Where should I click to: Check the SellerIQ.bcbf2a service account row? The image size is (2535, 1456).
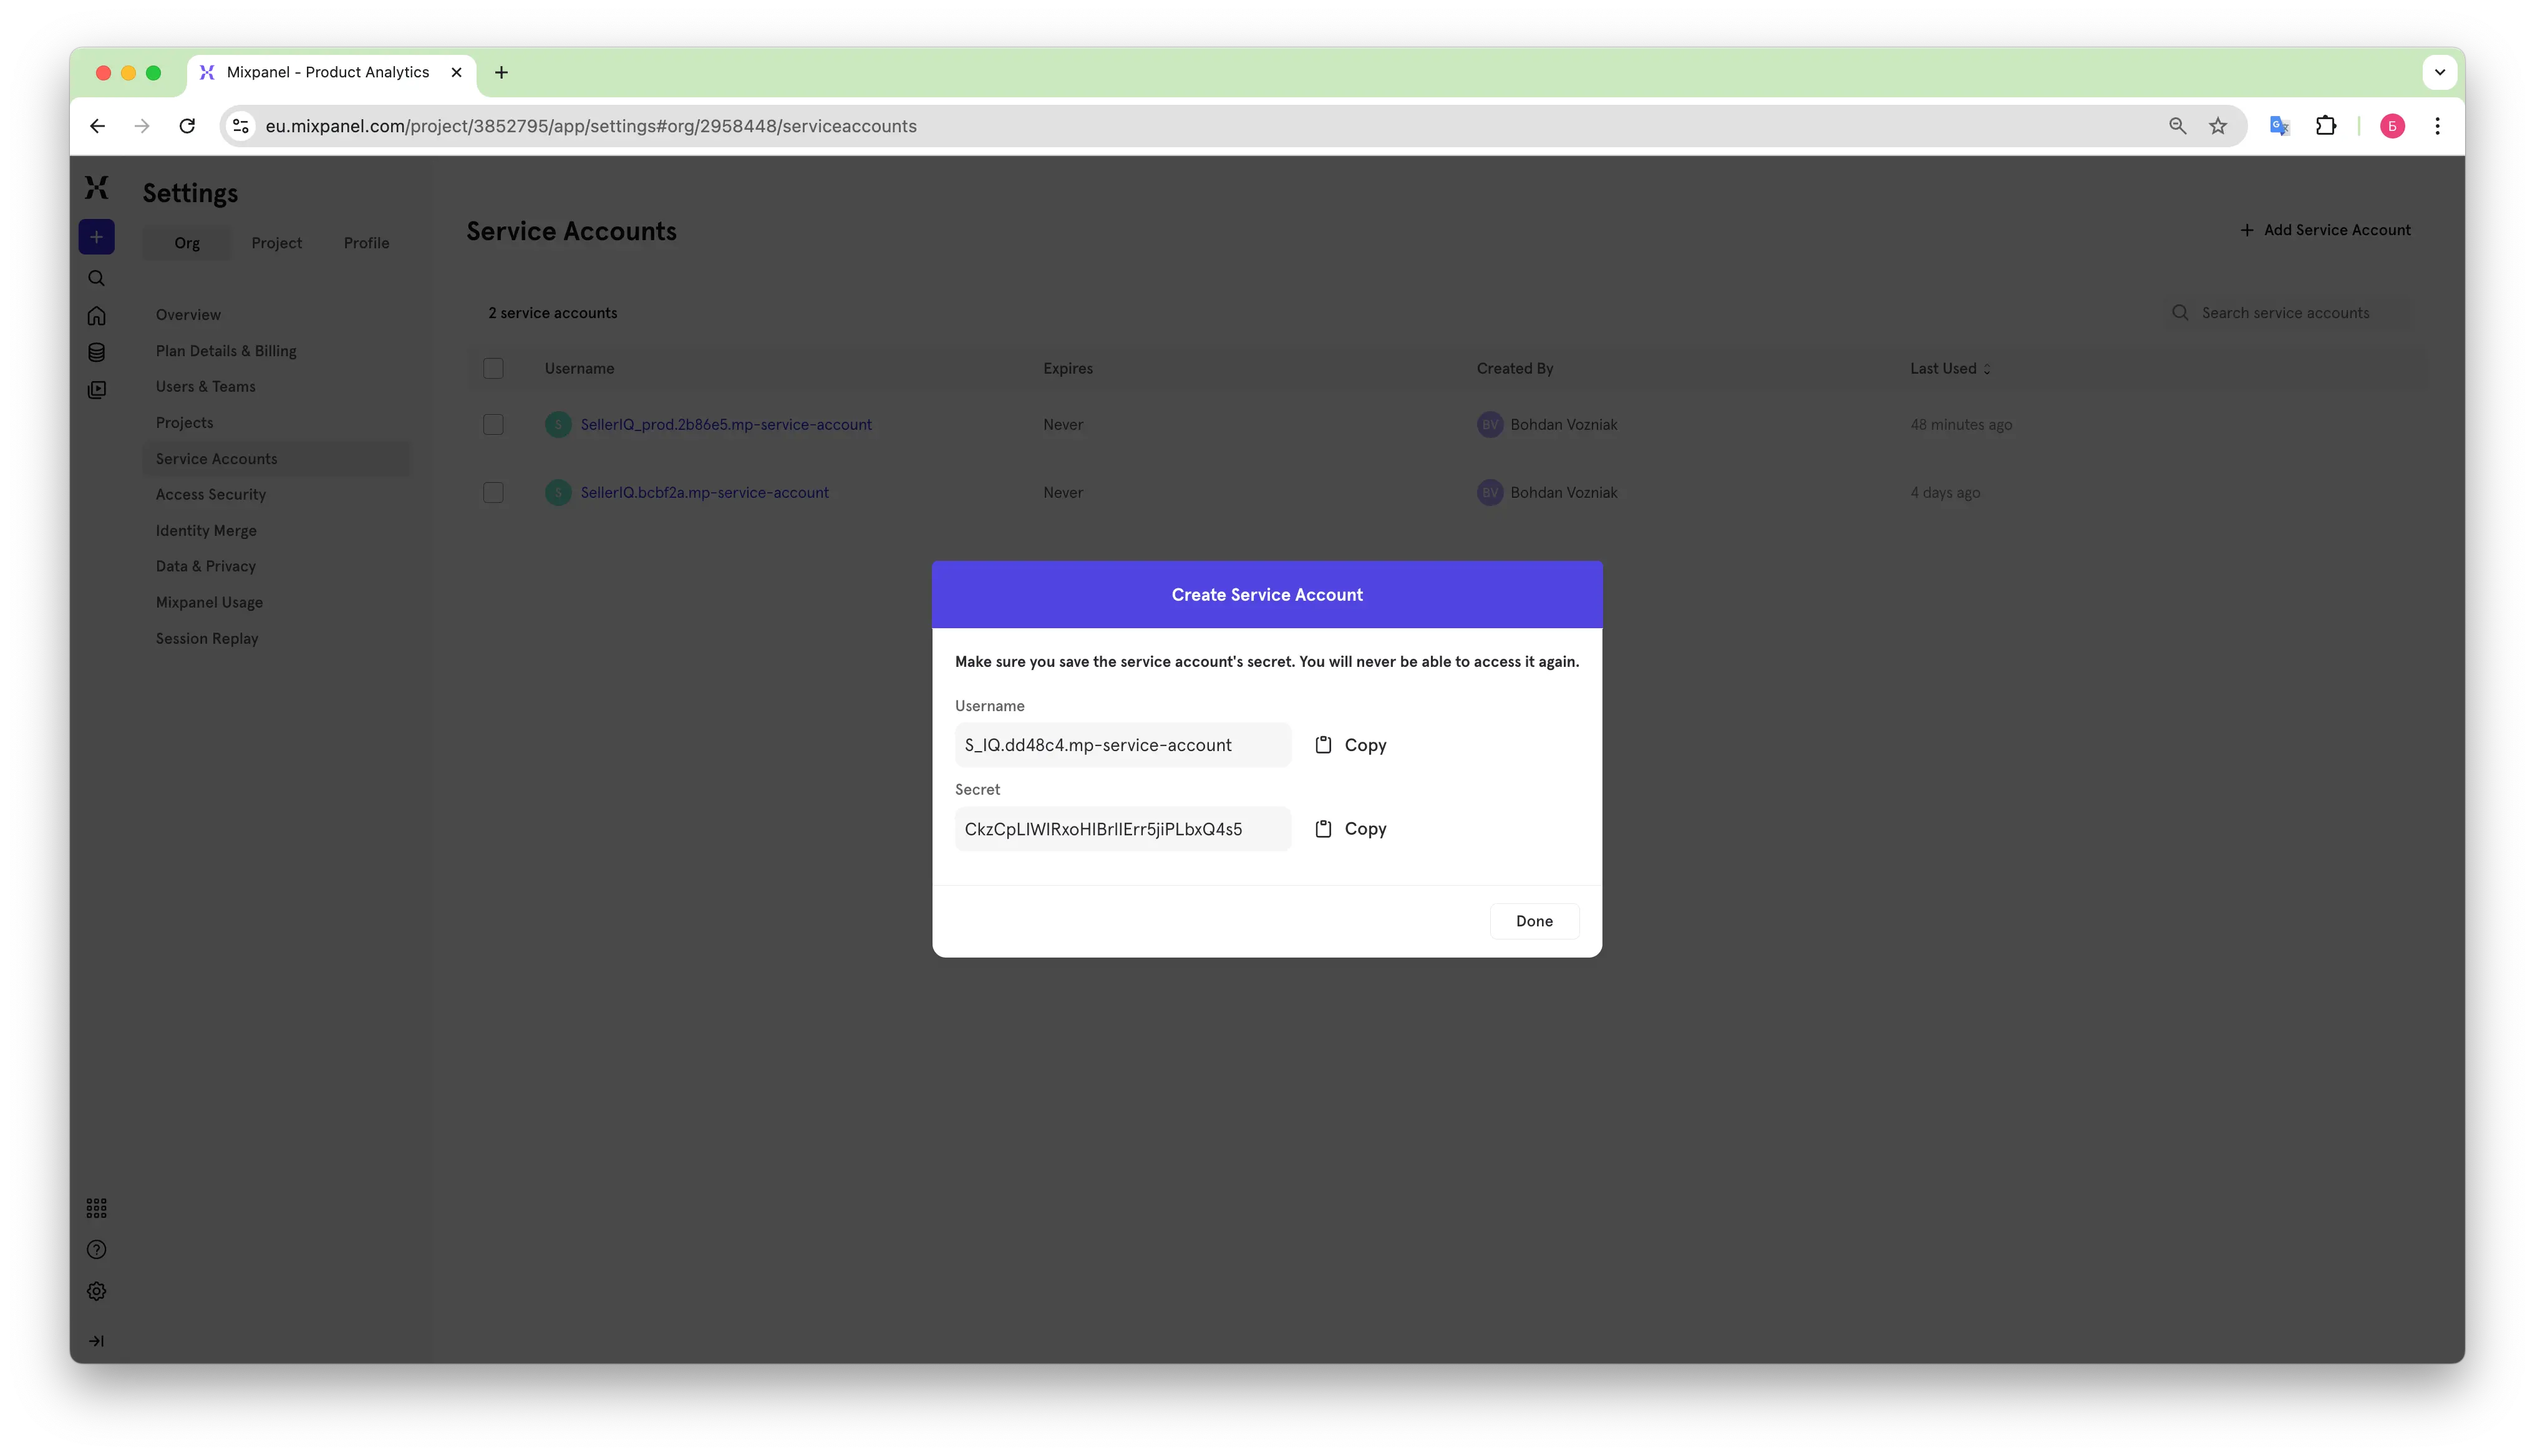[x=494, y=493]
